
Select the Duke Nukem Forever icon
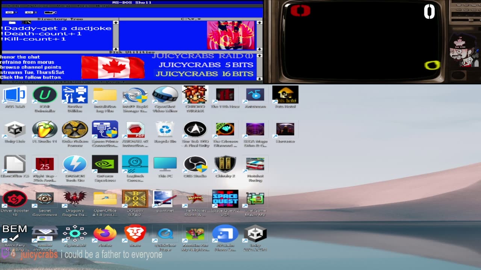pyautogui.click(x=75, y=133)
